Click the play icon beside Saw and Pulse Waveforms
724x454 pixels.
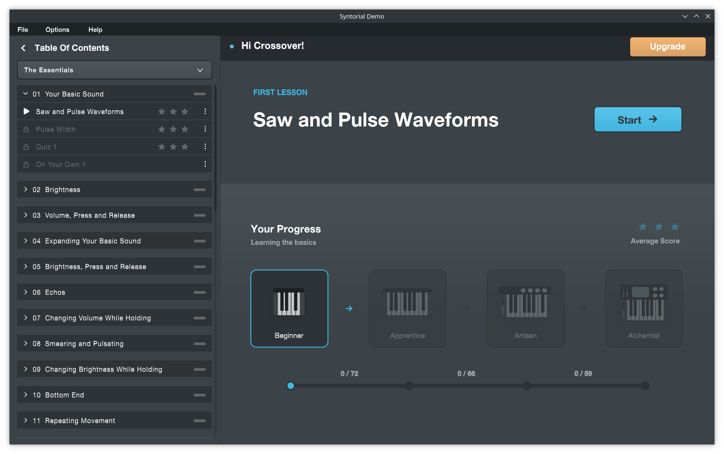coord(26,111)
